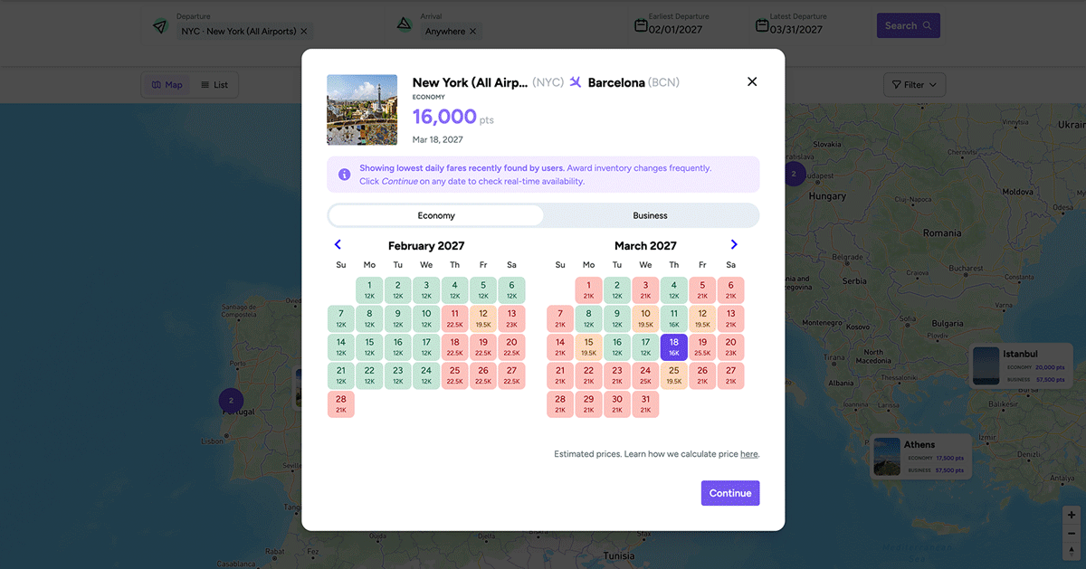This screenshot has width=1086, height=569.
Task: Select February 13 at 23K
Action: pos(511,318)
